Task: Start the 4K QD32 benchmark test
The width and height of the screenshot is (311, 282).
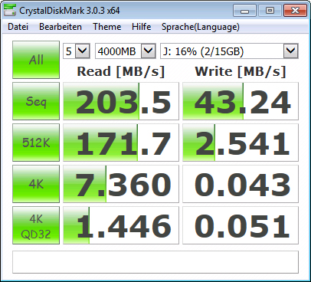Action: tap(36, 225)
